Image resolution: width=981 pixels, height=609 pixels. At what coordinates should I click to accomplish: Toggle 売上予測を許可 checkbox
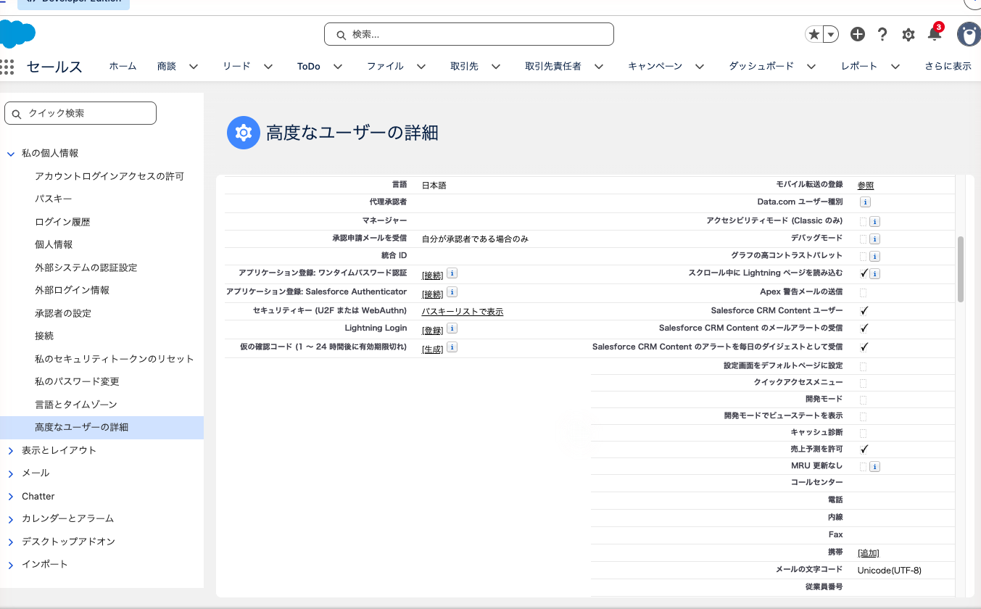(x=864, y=449)
